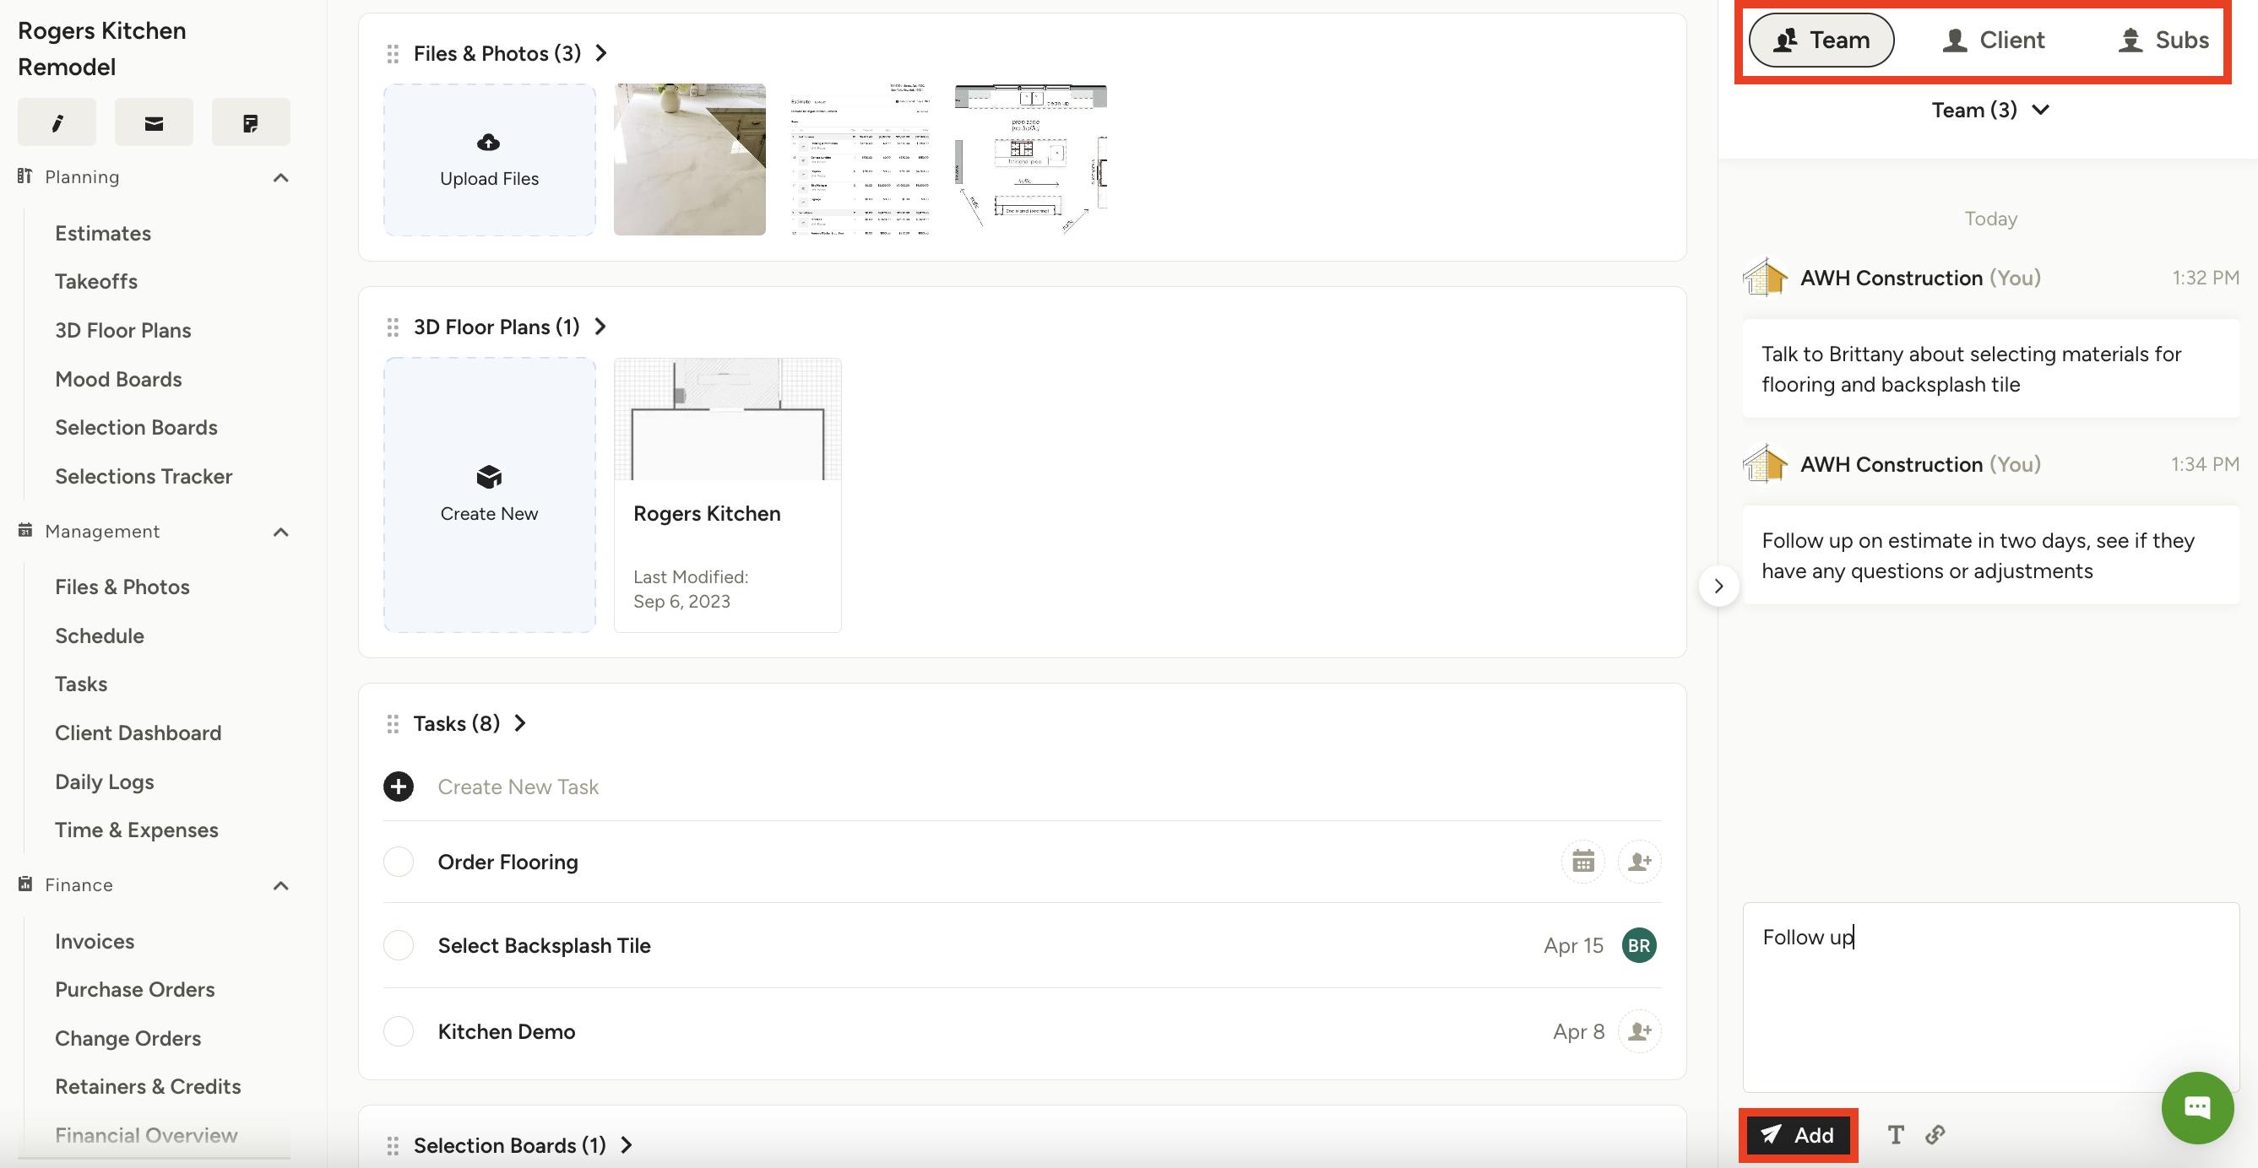Check off the Order Flooring task
2258x1168 pixels.
(398, 862)
